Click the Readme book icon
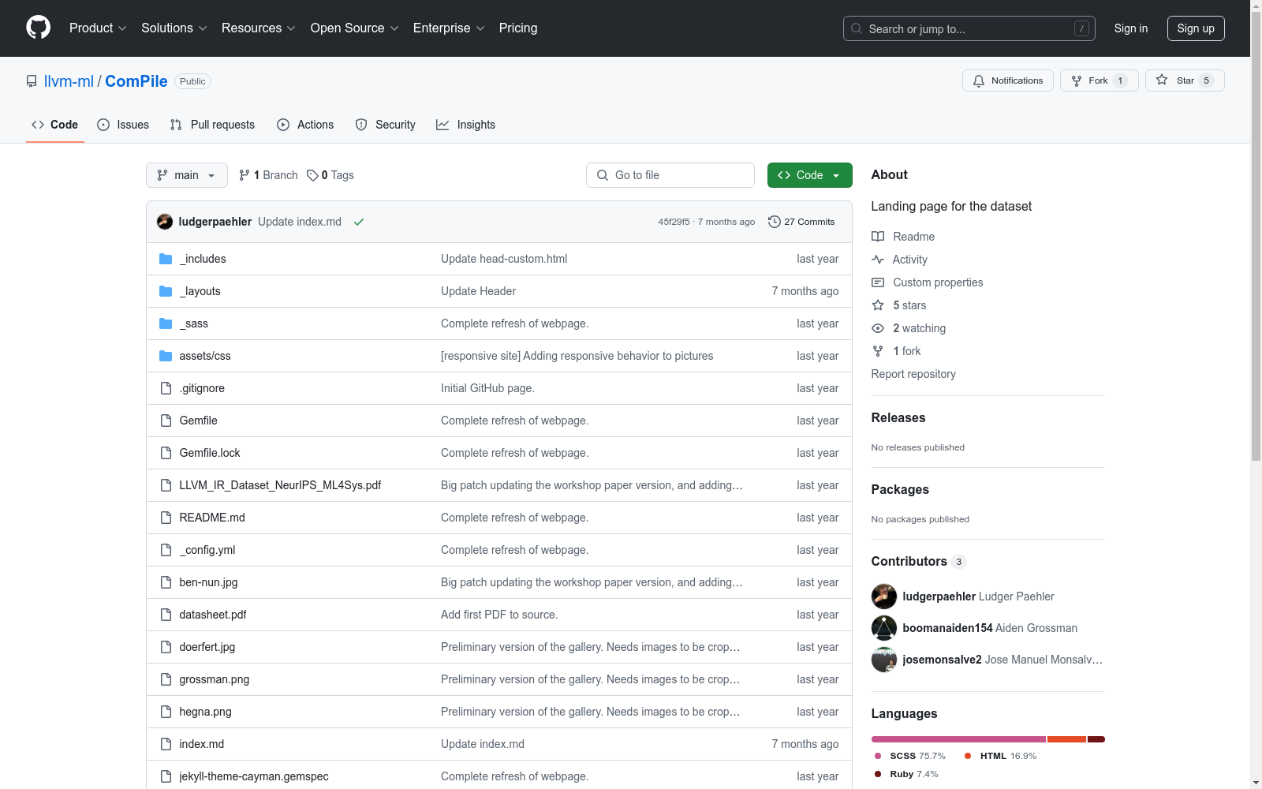Image resolution: width=1262 pixels, height=789 pixels. point(878,237)
